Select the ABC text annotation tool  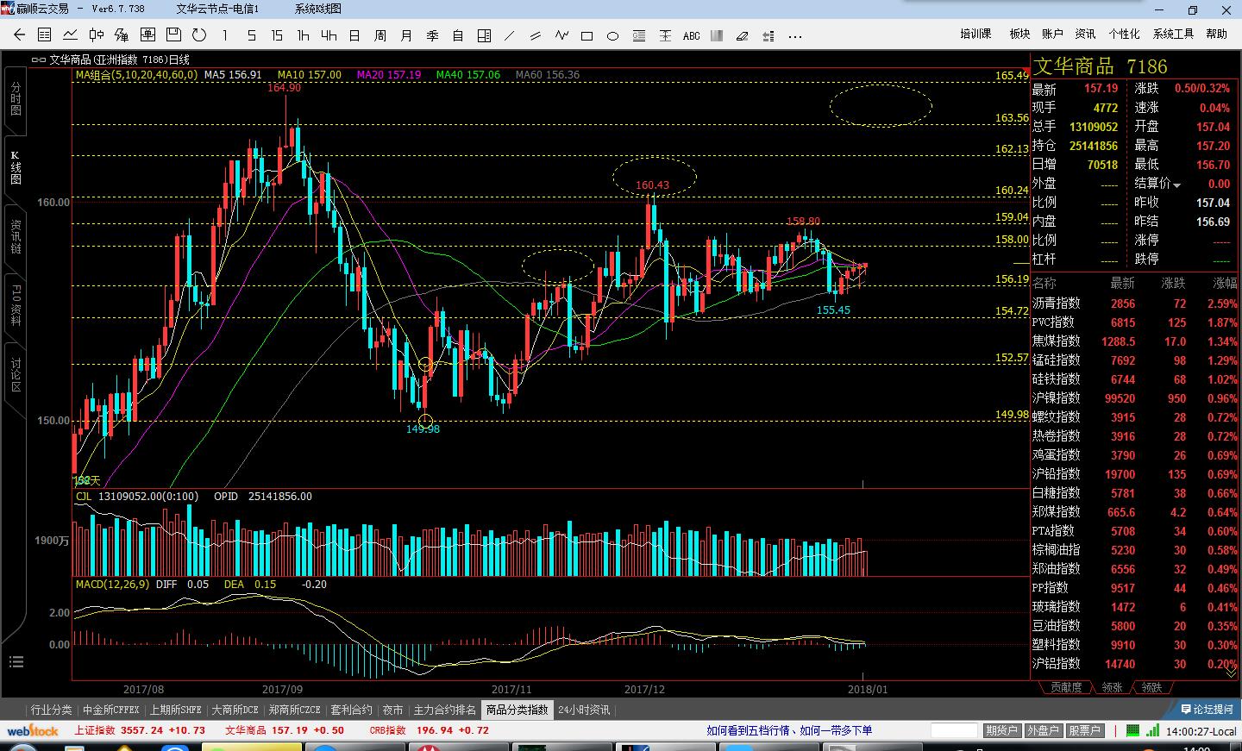pos(691,35)
